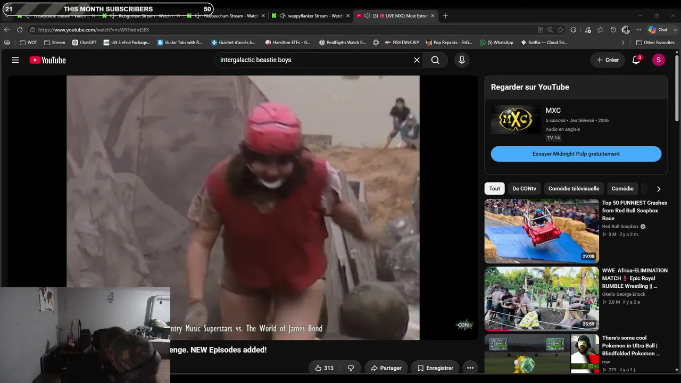681x383 pixels.
Task: Select the De CONtv filter chip
Action: [524, 189]
